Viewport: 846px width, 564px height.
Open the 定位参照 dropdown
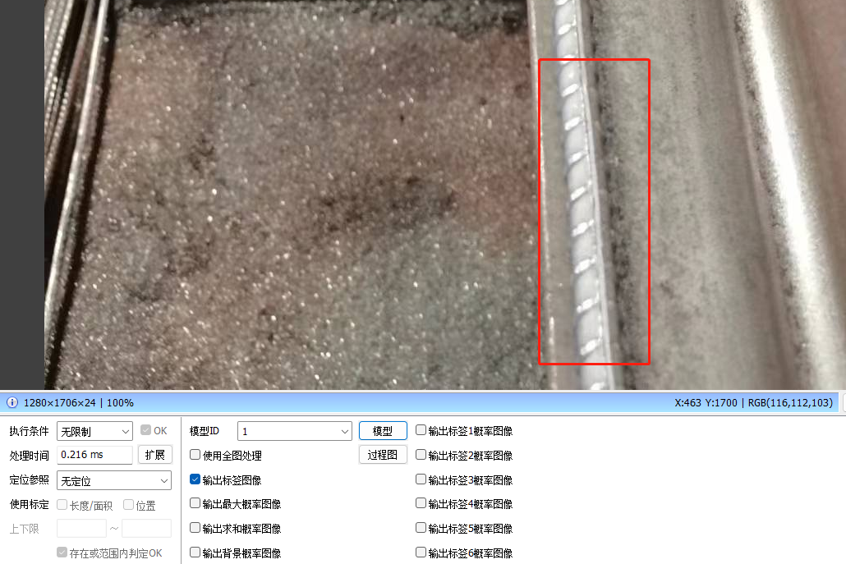point(114,480)
